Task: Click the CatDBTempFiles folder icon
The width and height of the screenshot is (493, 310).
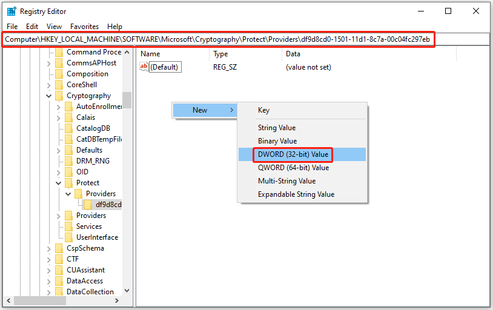Action: (x=68, y=139)
